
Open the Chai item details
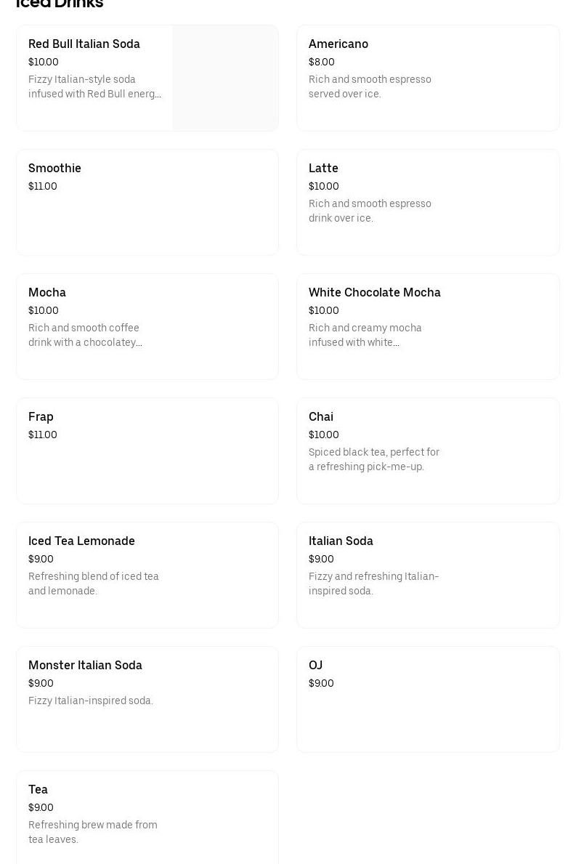tap(428, 451)
